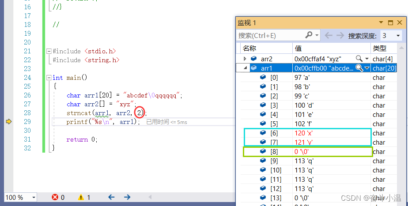Click return 0 on line 31
This screenshot has height=206, width=408.
82,139
